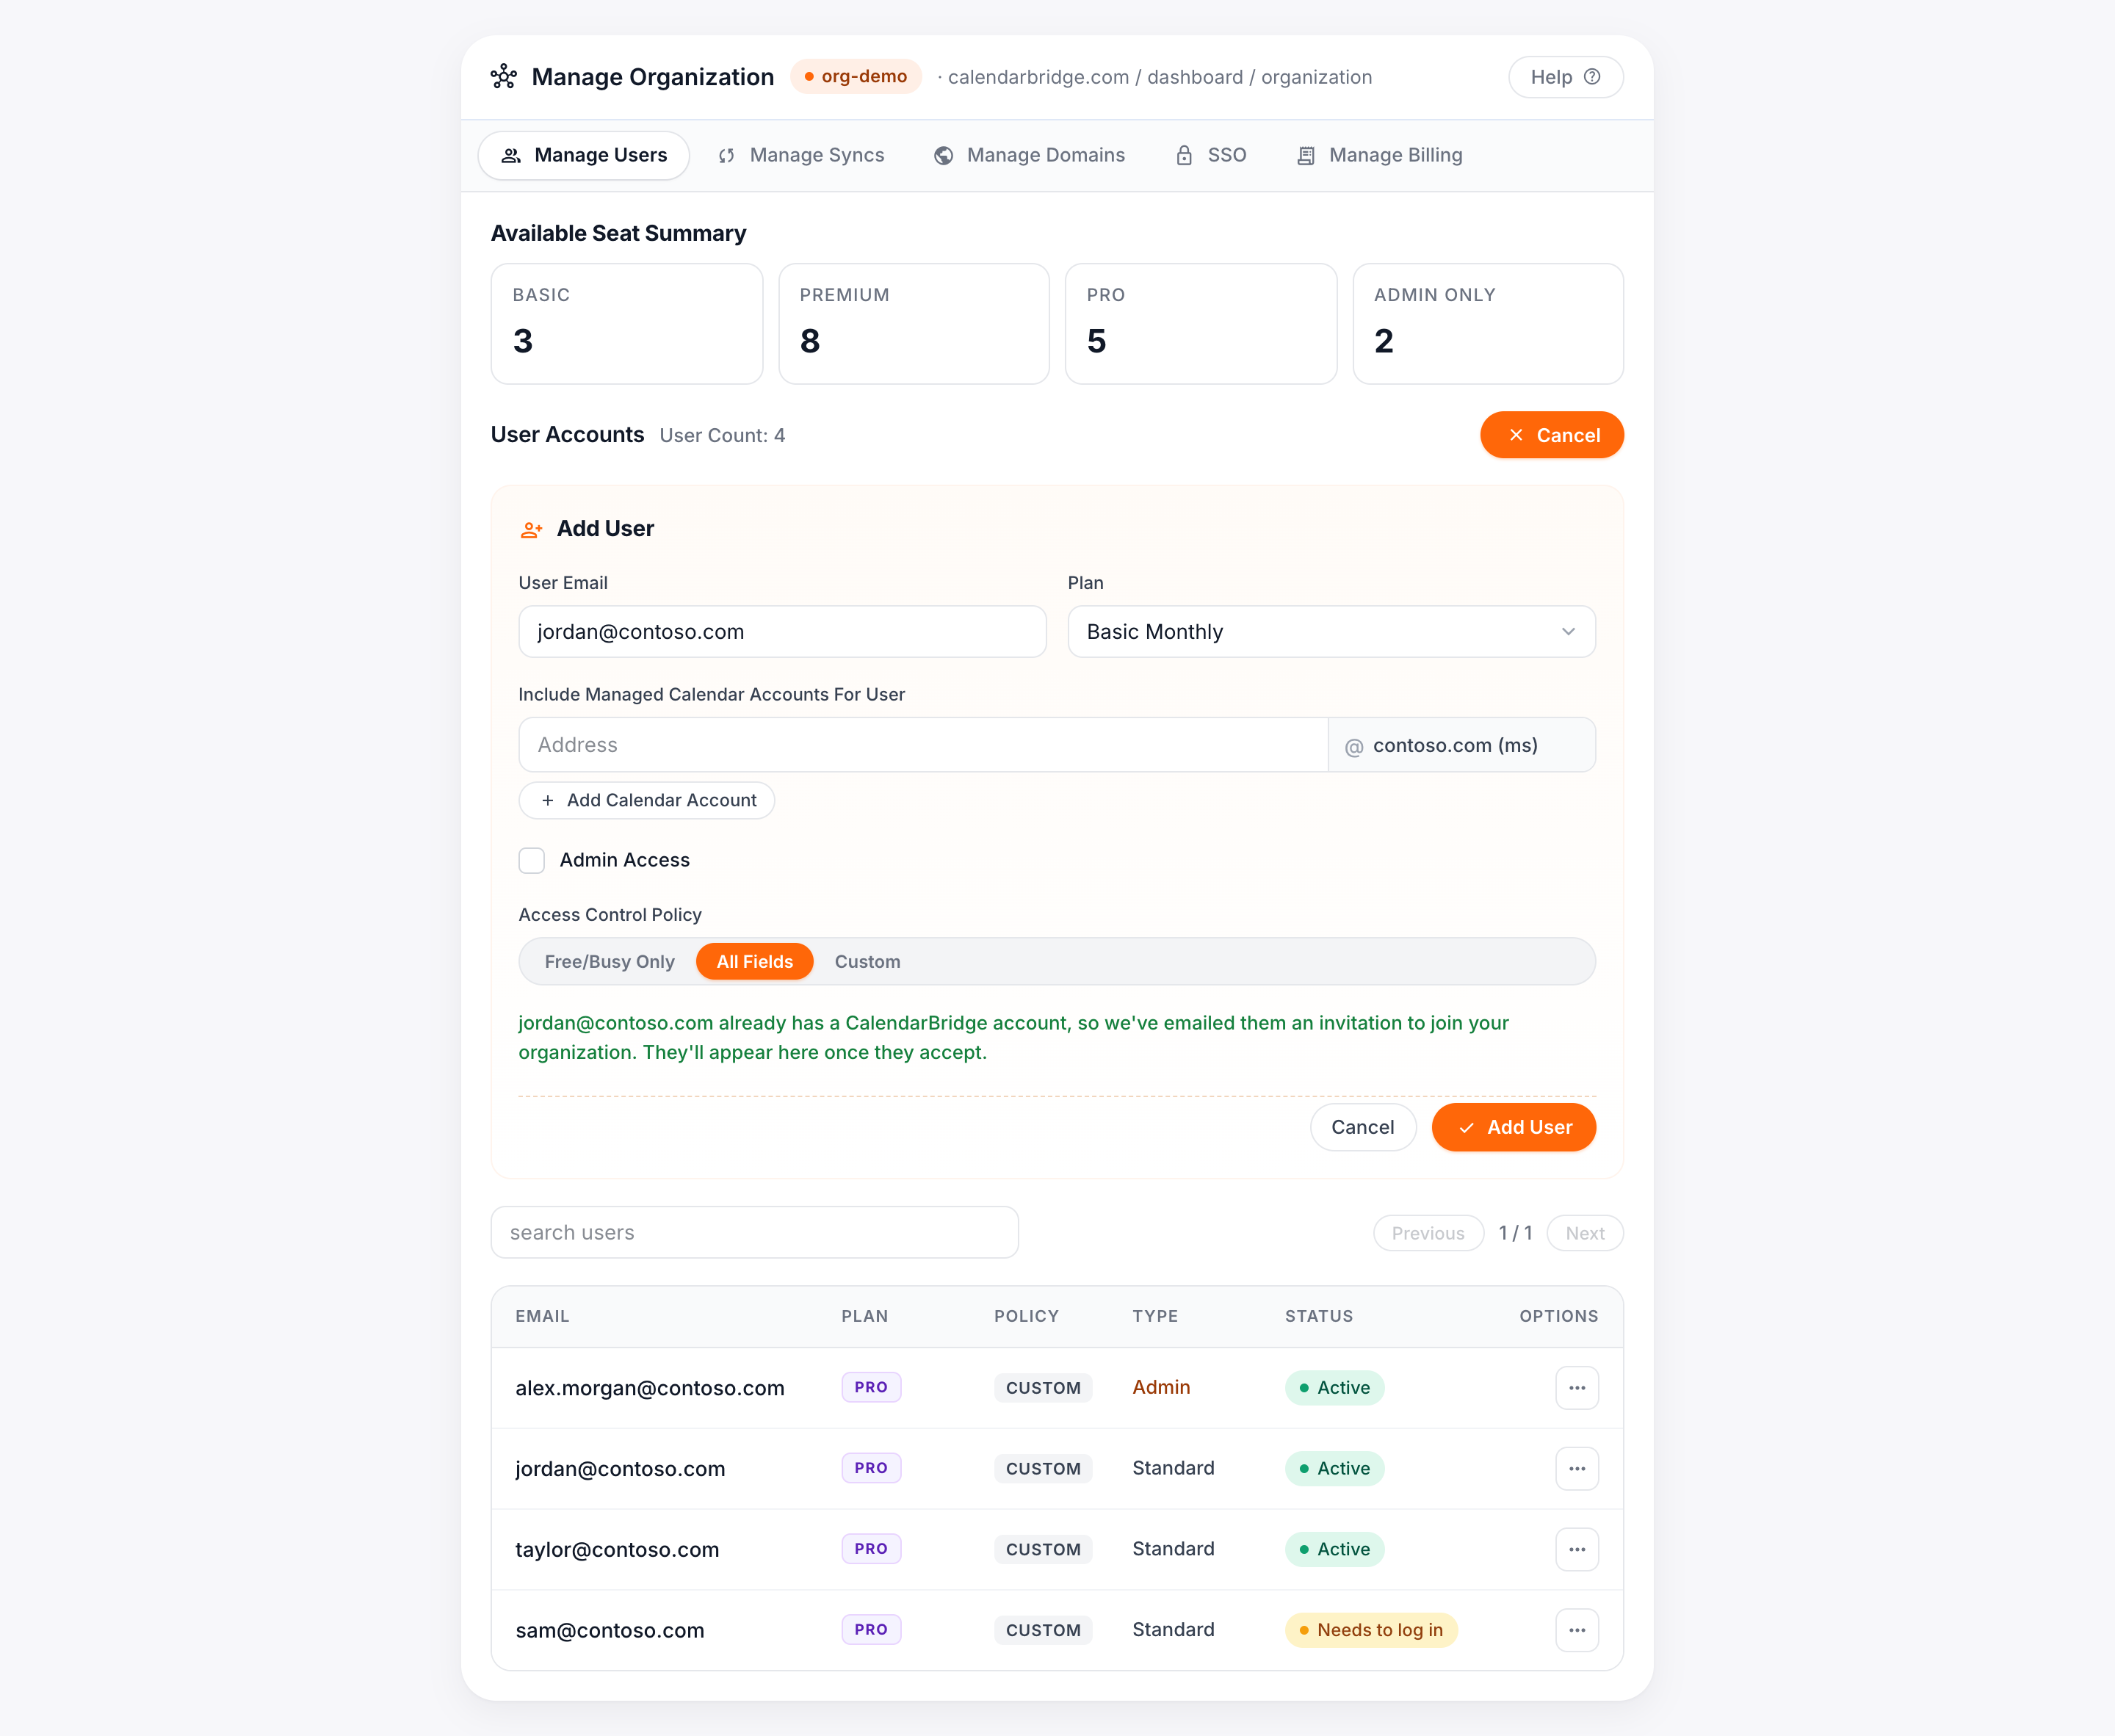Screen dimensions: 2115x1736
Task: Click the Manage Domains globe icon
Action: coord(943,156)
